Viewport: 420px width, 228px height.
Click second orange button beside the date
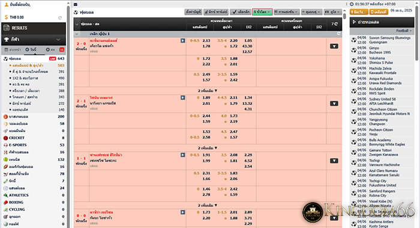379,12
